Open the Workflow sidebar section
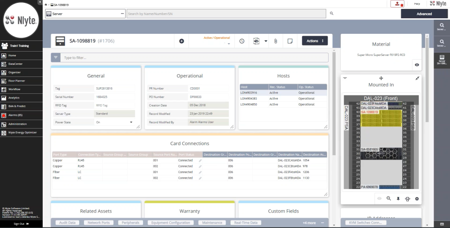Image resolution: width=450 pixels, height=228 pixels. [21, 89]
